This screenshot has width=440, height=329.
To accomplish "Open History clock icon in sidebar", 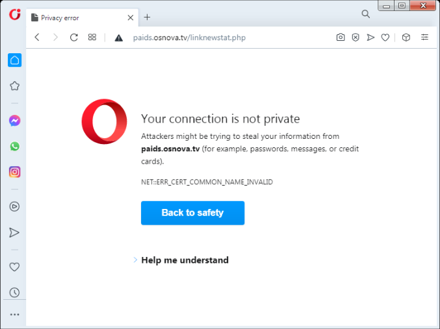I will (14, 292).
